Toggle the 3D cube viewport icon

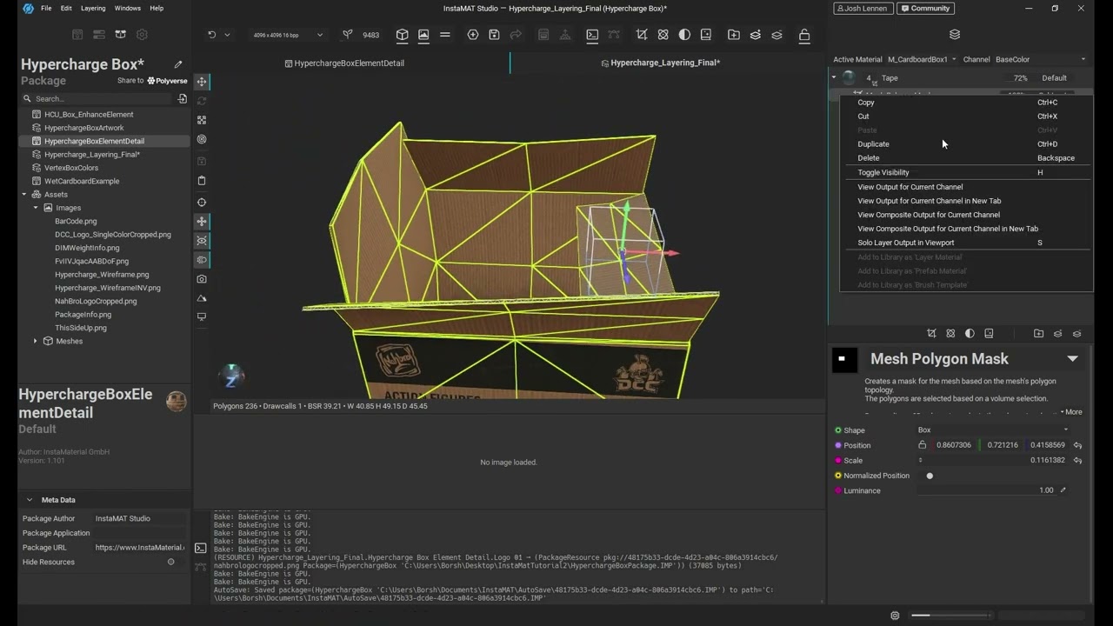[403, 35]
